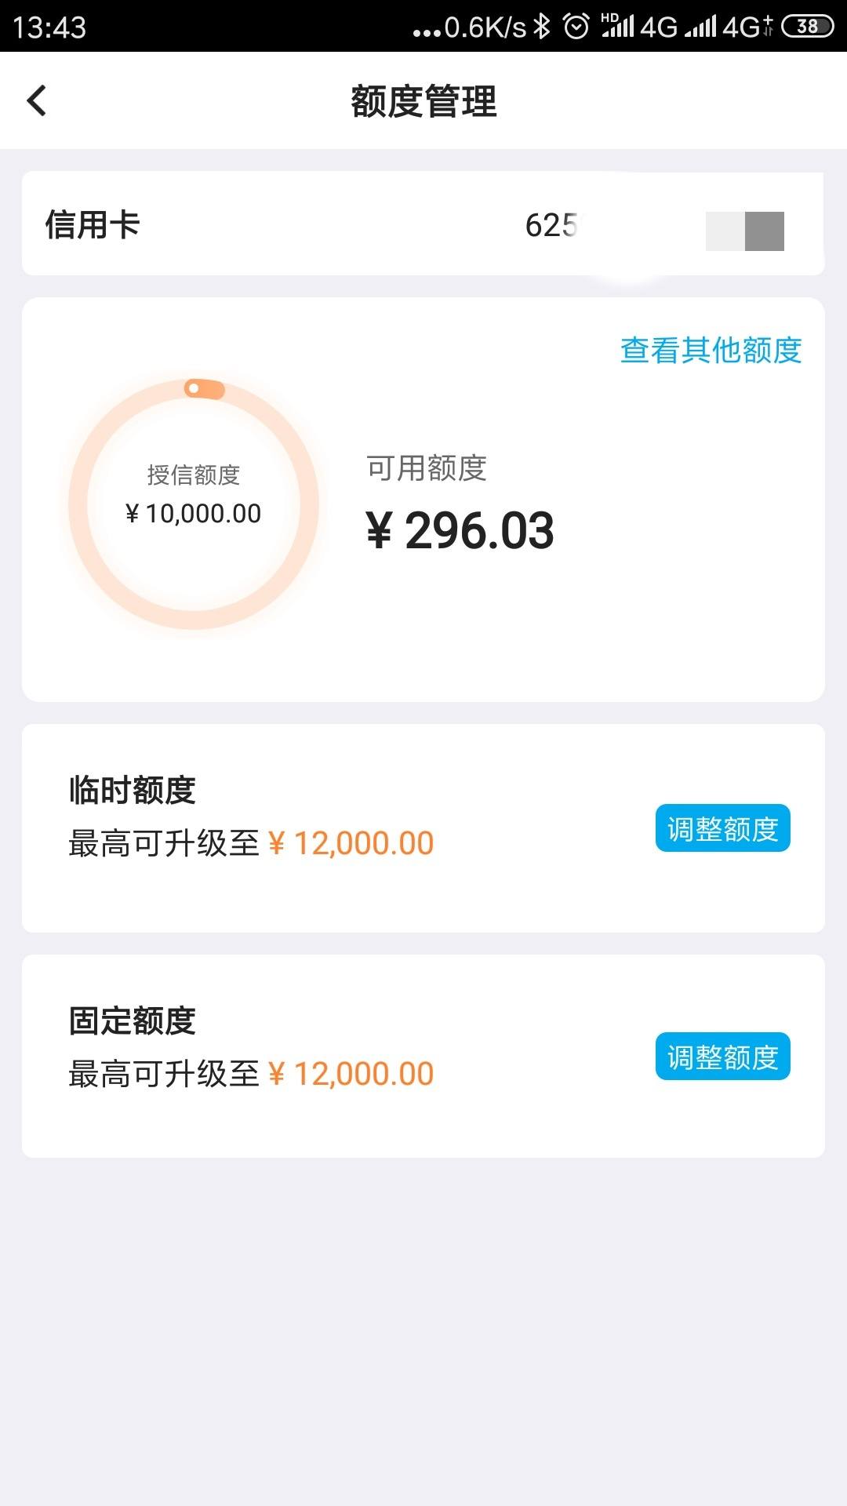Tap 调整额度 button for 临时额度
Viewport: 847px width, 1506px height.
click(722, 828)
